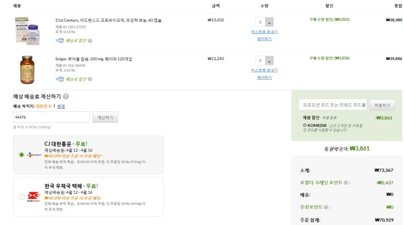Open quantity dropdown for Solgar calcium
The height and width of the screenshot is (225, 404).
(x=269, y=61)
